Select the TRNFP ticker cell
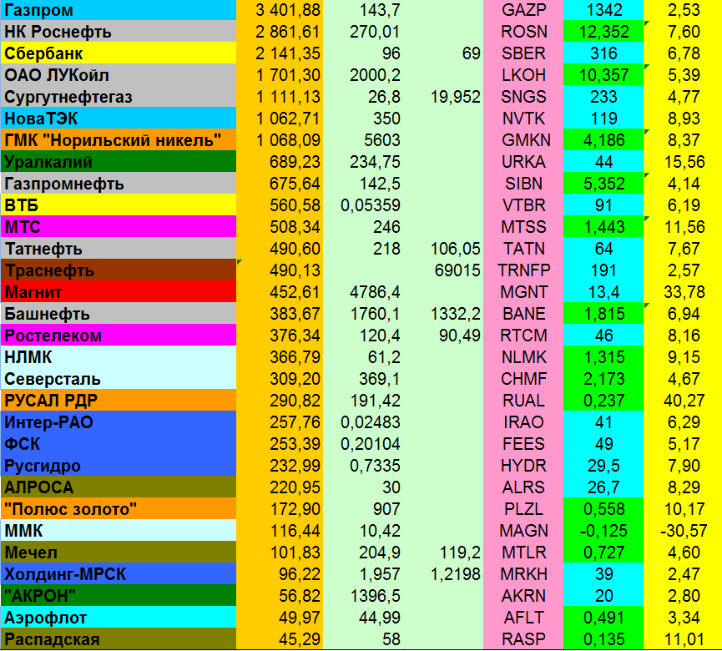Image resolution: width=722 pixels, height=651 pixels. [x=523, y=270]
